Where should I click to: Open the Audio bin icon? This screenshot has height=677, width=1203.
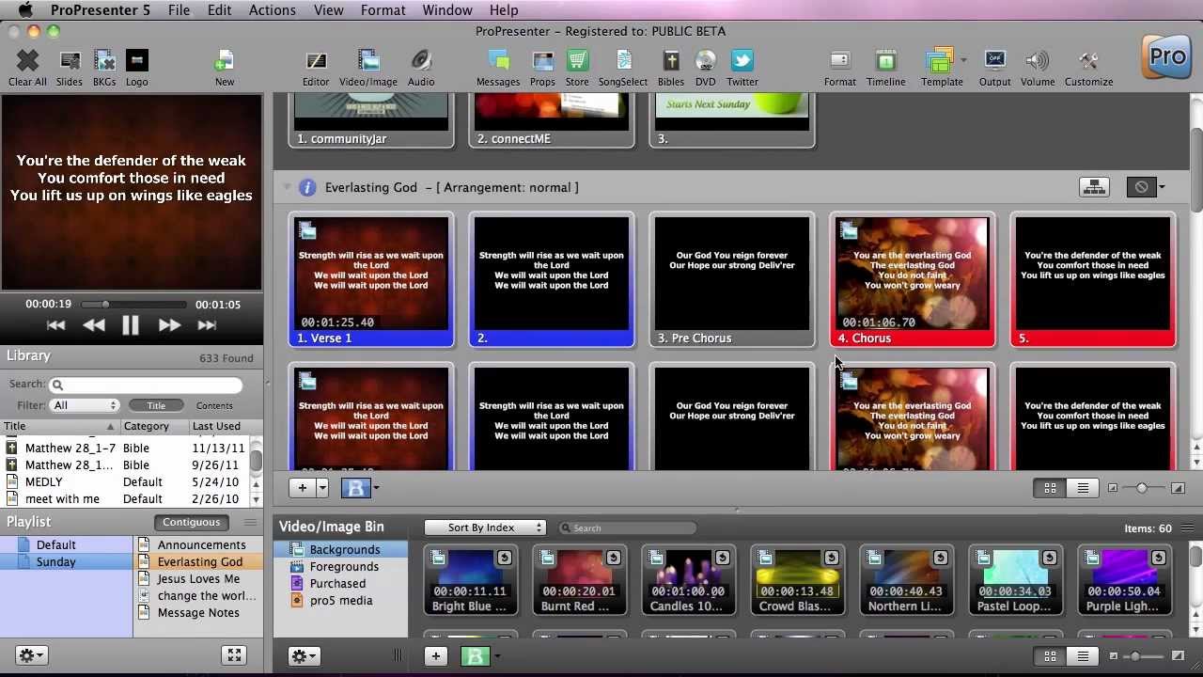tap(421, 62)
